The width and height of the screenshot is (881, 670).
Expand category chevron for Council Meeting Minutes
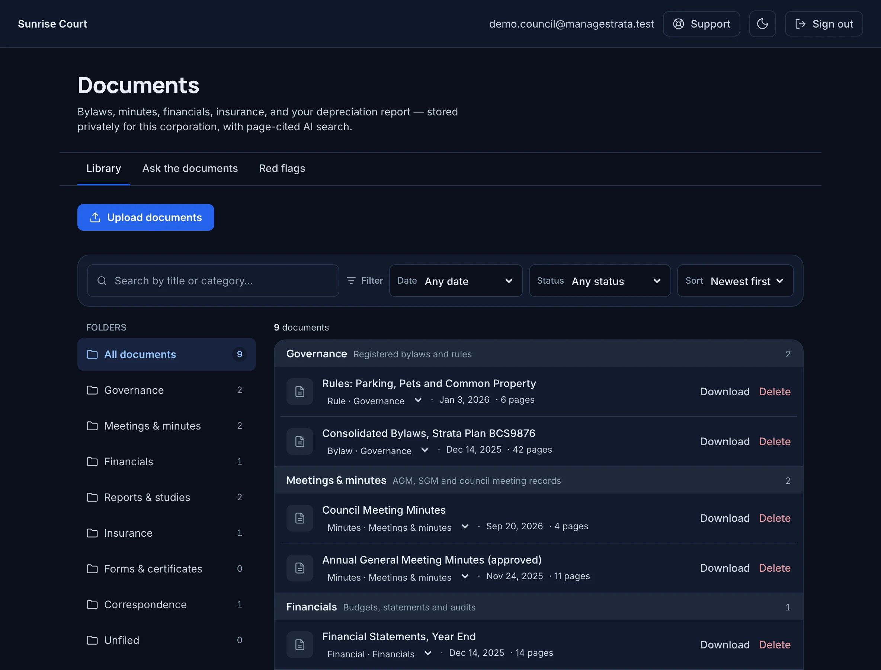(465, 526)
